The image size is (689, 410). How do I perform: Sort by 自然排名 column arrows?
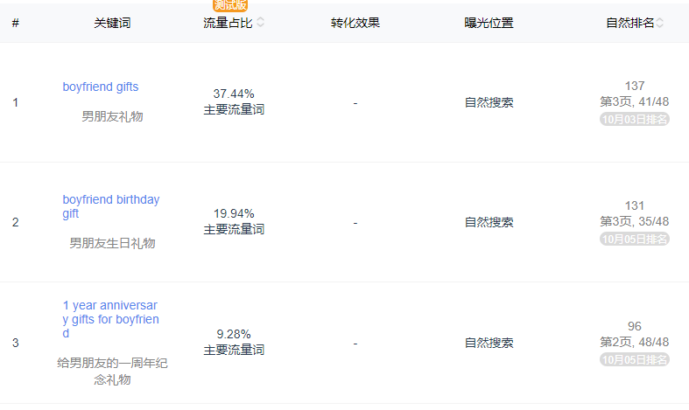pyautogui.click(x=659, y=23)
